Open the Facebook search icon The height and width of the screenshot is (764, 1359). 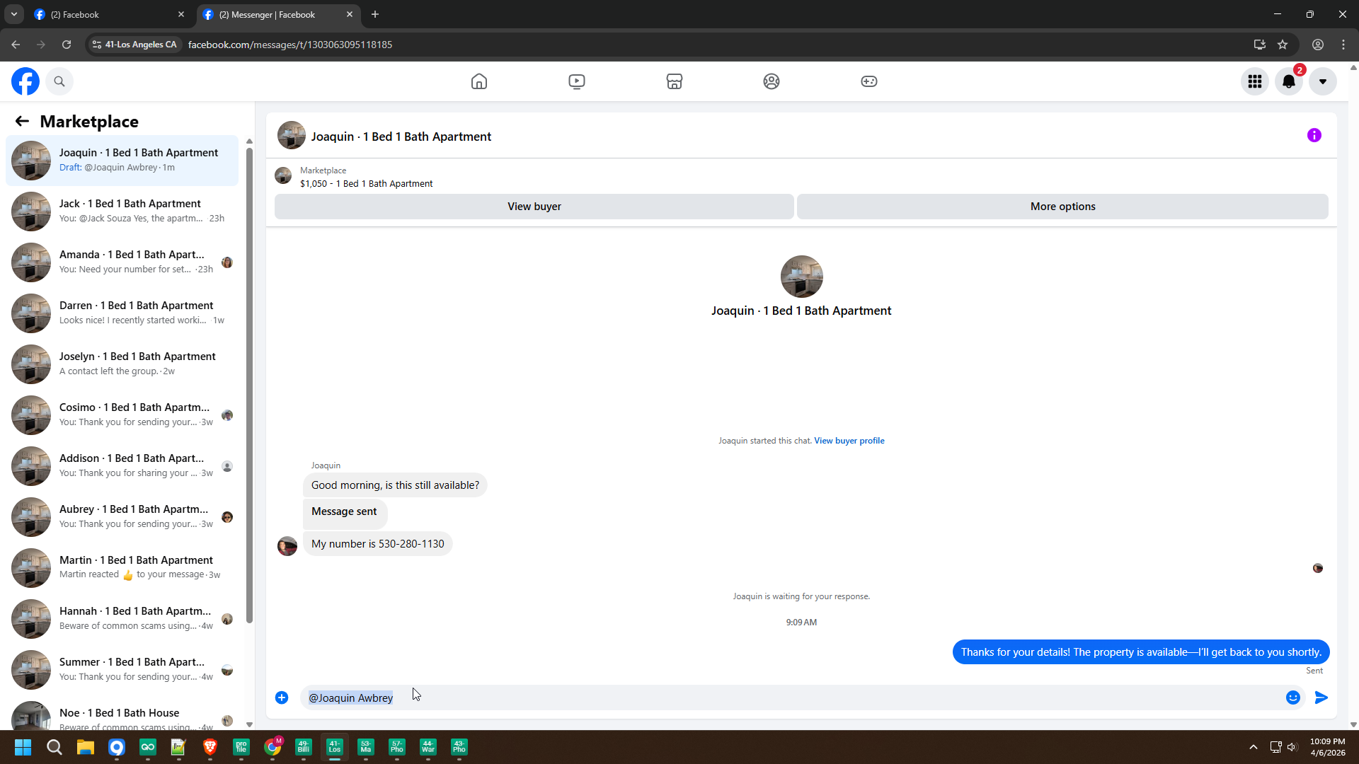(x=59, y=81)
